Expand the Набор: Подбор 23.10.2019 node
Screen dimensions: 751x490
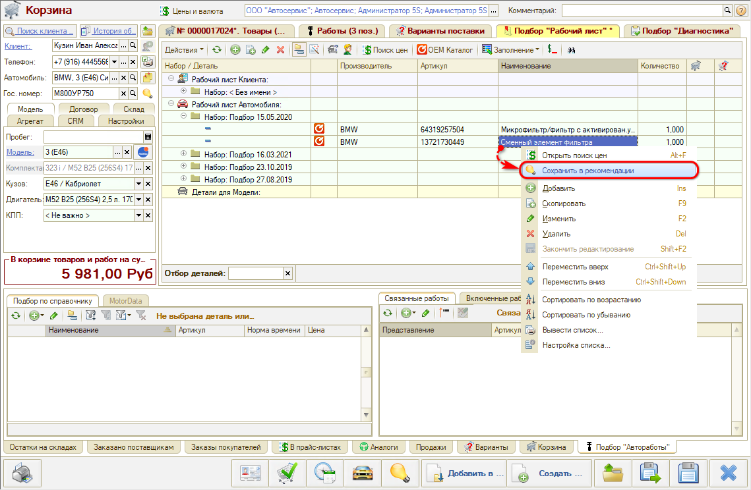tap(183, 166)
